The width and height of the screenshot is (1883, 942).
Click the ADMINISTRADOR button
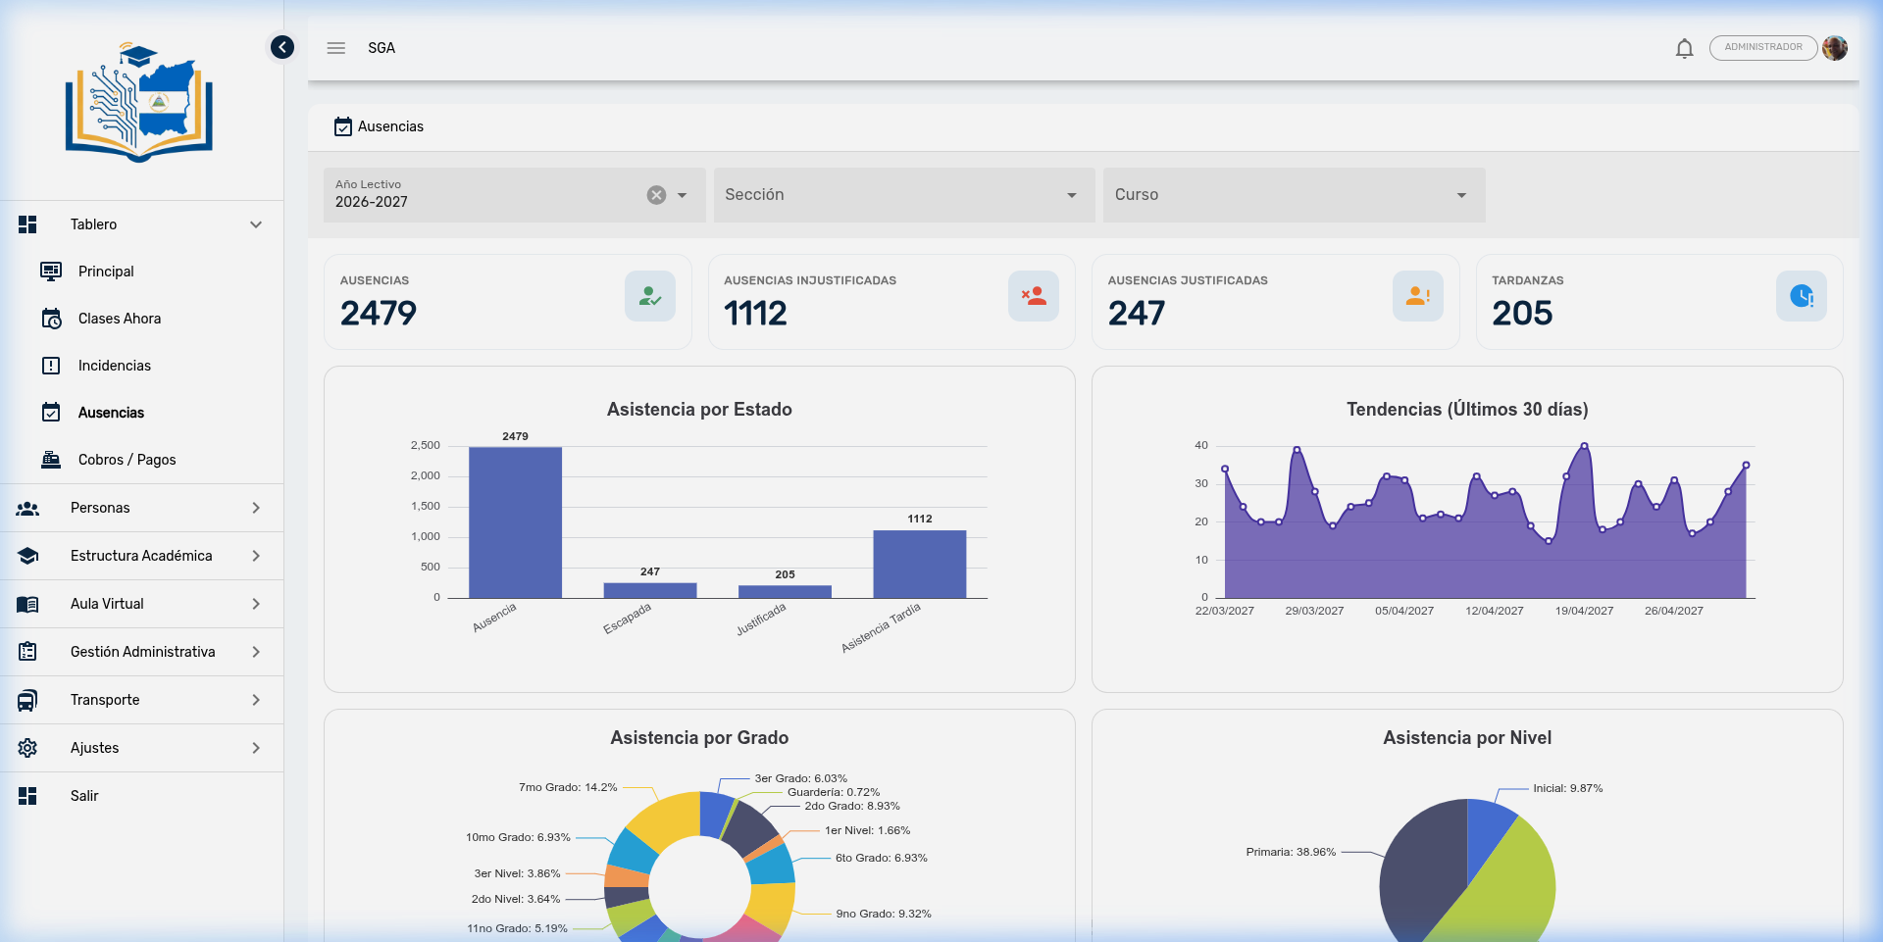pos(1762,48)
